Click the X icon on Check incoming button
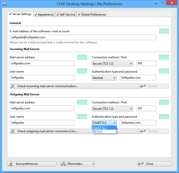Image resolution: width=179 pixels, height=173 pixels. pos(13,86)
